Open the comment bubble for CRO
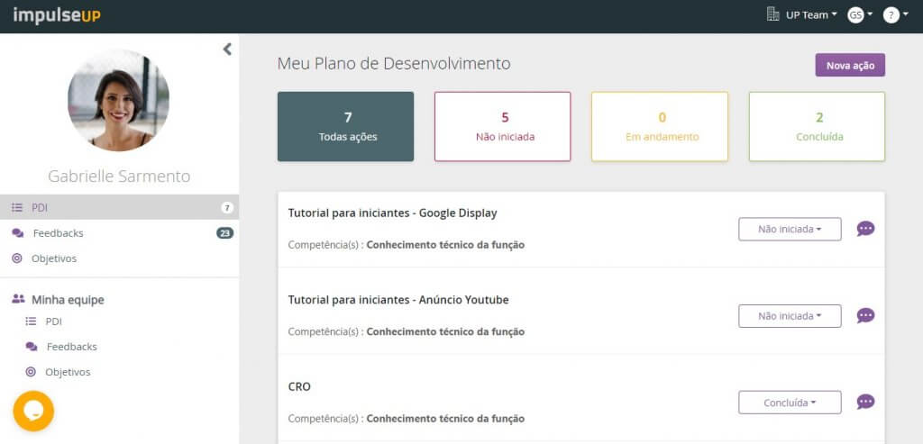Image resolution: width=923 pixels, height=444 pixels. pos(865,403)
